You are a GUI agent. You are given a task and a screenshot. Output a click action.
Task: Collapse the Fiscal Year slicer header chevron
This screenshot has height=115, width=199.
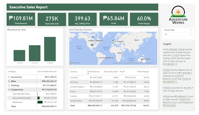tap(191, 30)
